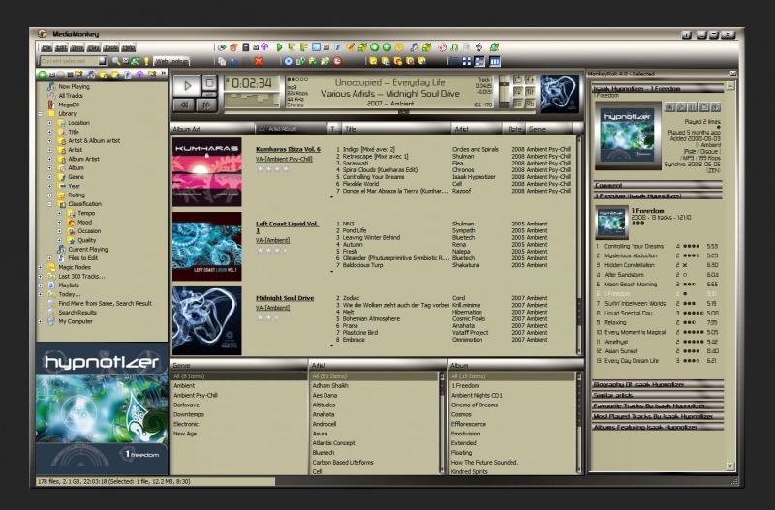Open the Tools menu

tap(110, 46)
